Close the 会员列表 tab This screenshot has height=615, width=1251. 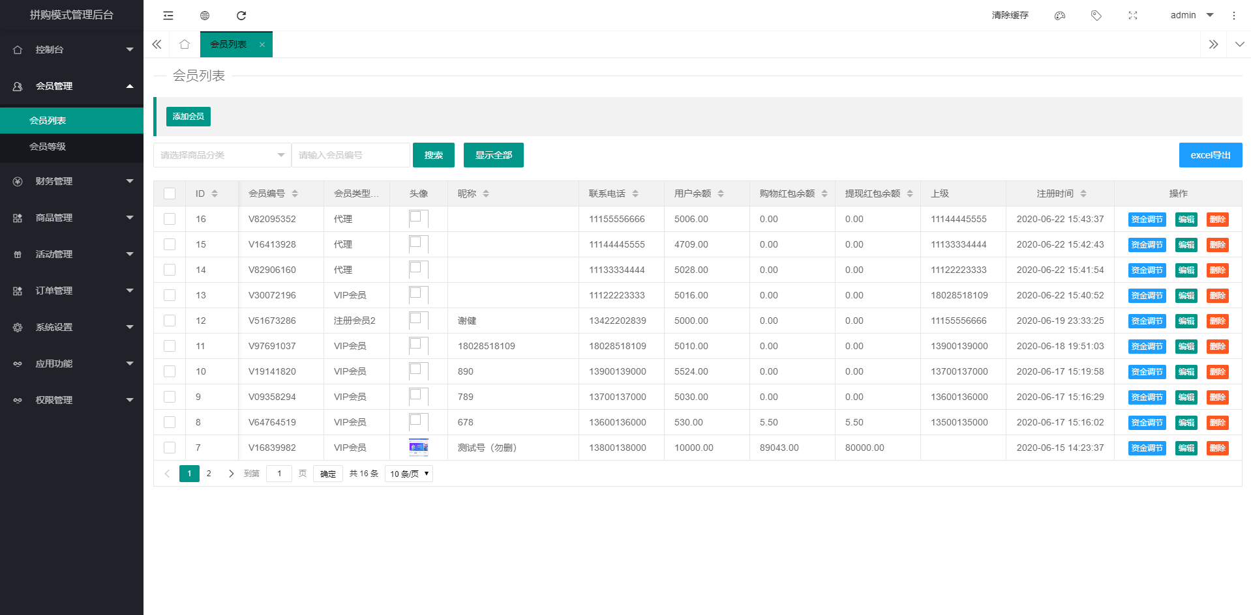(x=262, y=45)
